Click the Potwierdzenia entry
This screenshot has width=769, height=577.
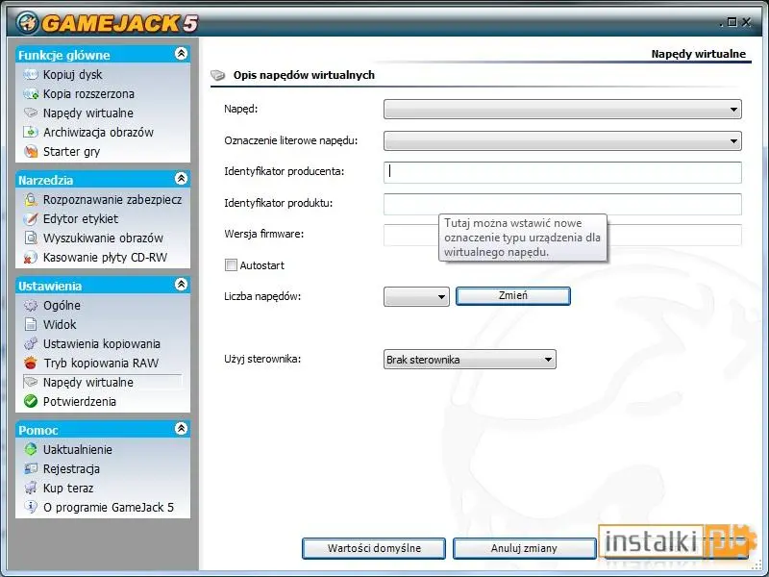coord(80,401)
